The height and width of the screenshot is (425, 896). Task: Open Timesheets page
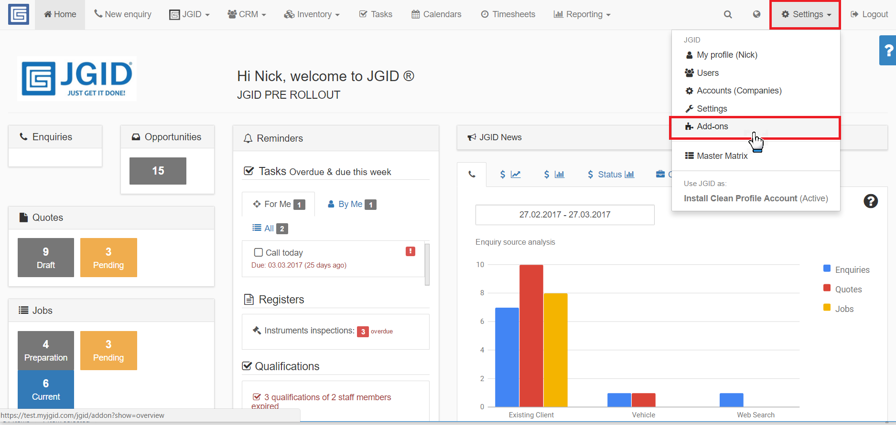coord(508,14)
